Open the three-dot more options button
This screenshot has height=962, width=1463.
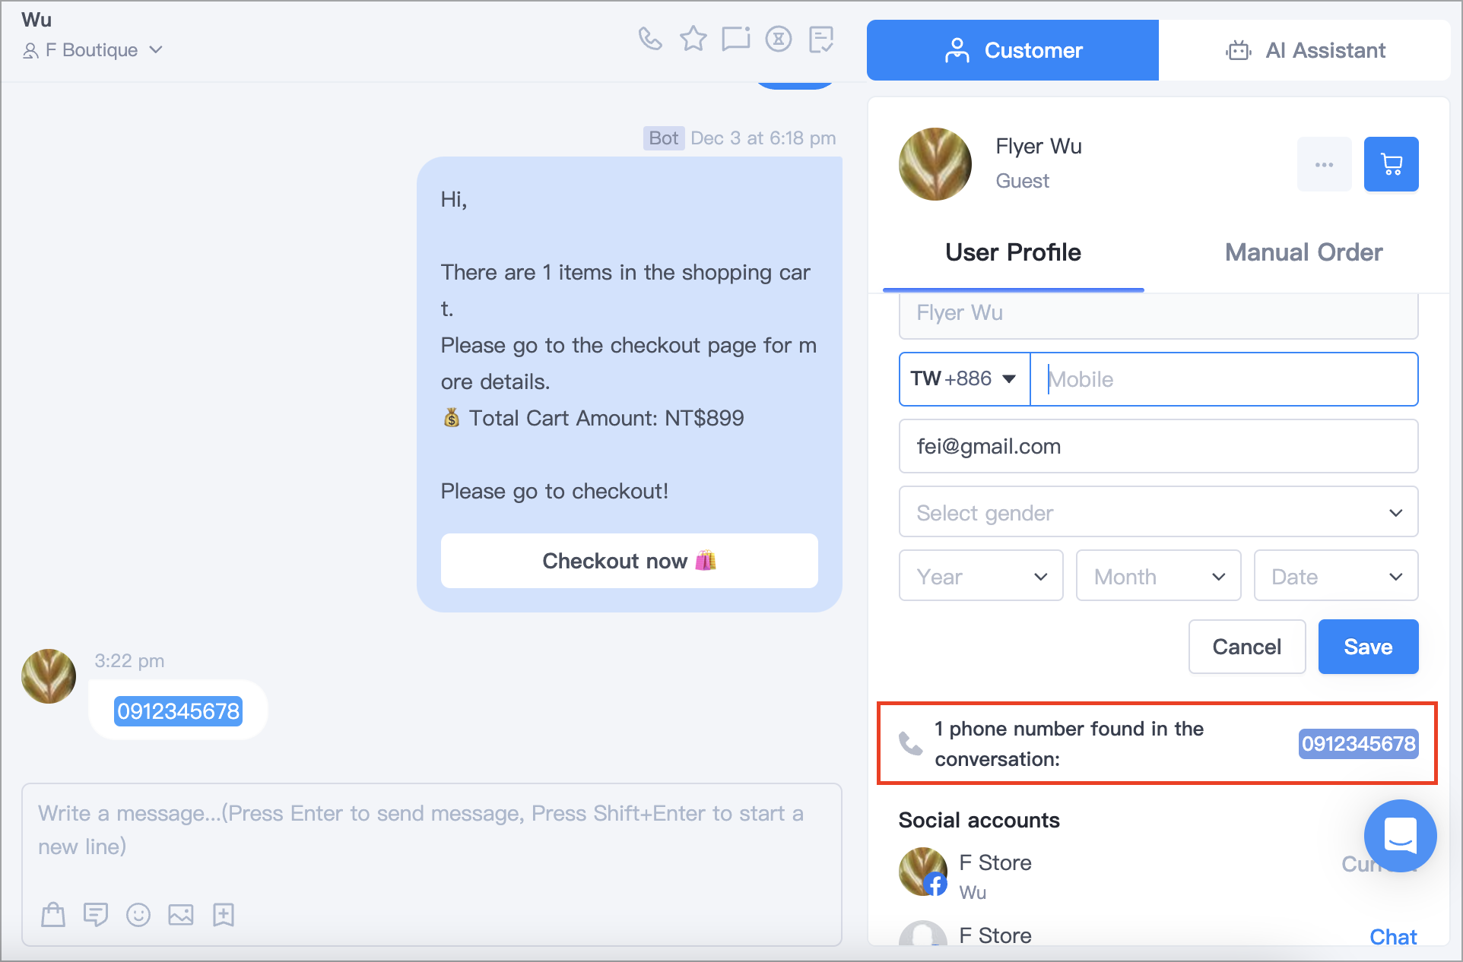point(1324,164)
